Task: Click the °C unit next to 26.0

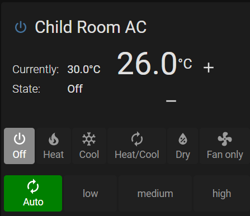Action: [x=185, y=64]
